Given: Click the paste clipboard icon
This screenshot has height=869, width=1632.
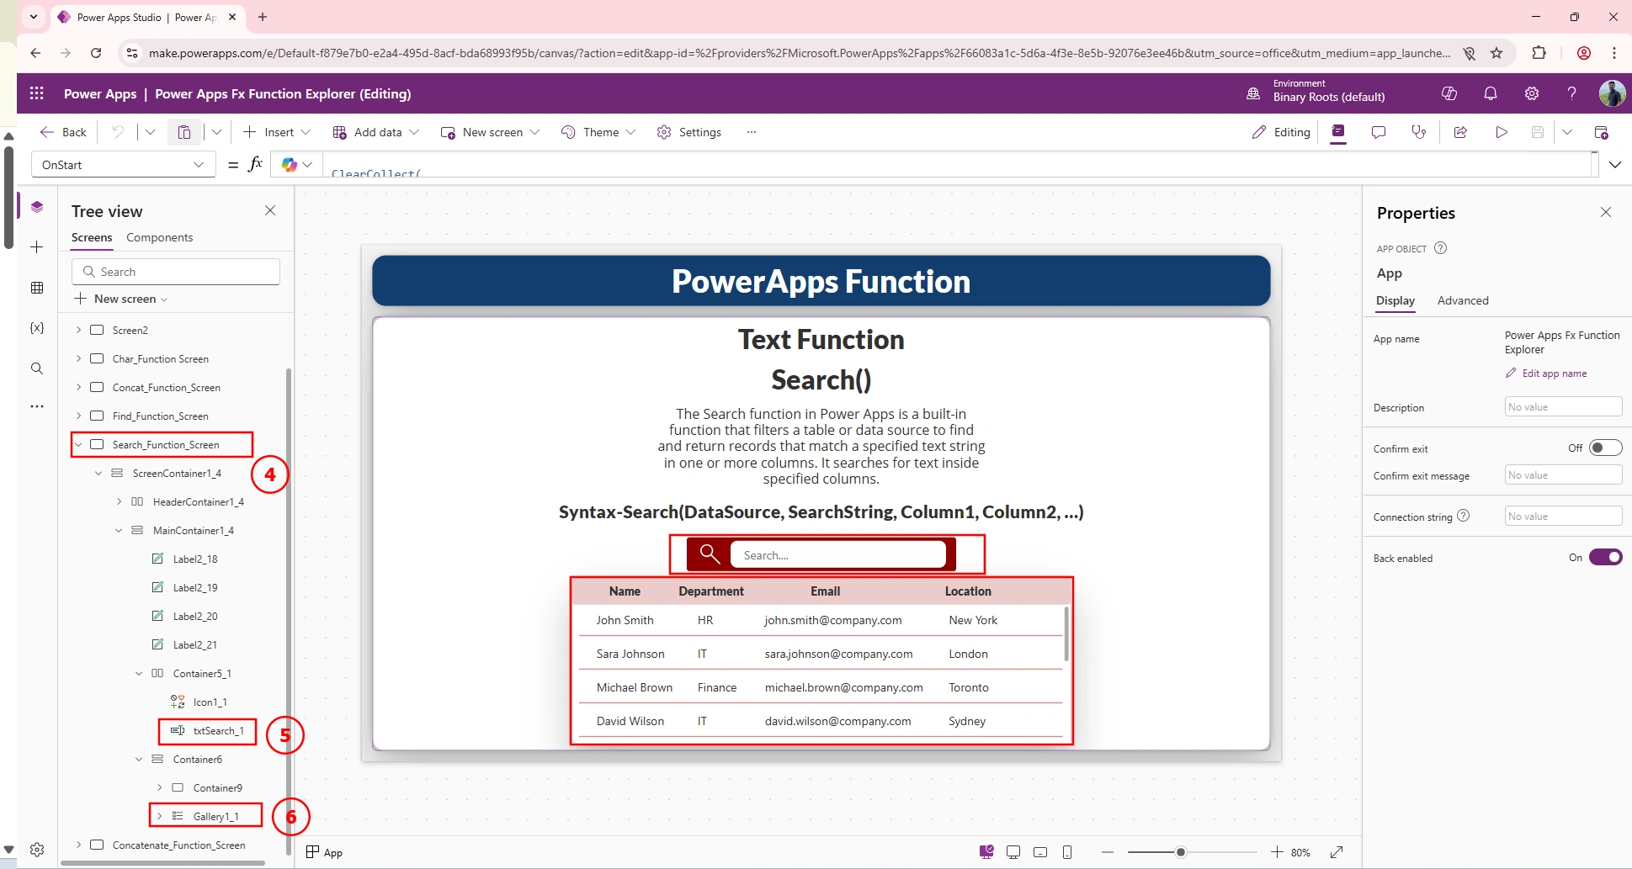Looking at the screenshot, I should (x=184, y=132).
